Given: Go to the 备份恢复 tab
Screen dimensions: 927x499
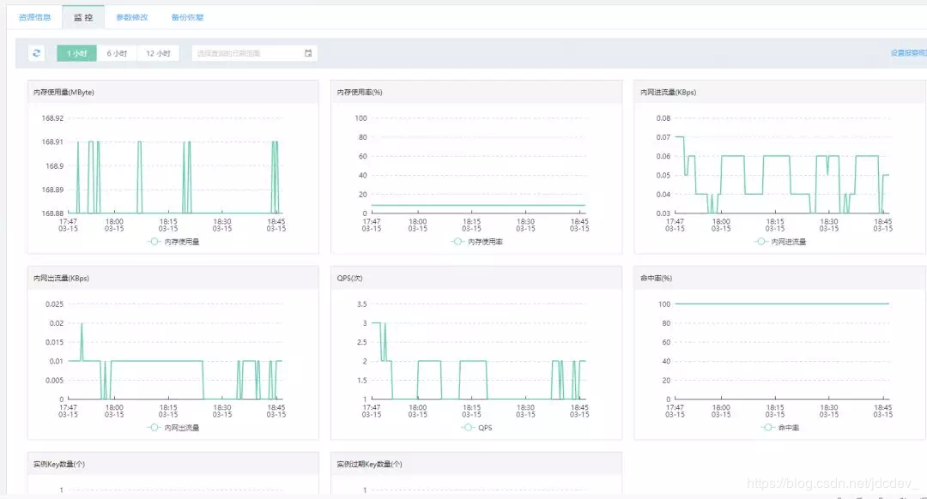Looking at the screenshot, I should (x=187, y=17).
